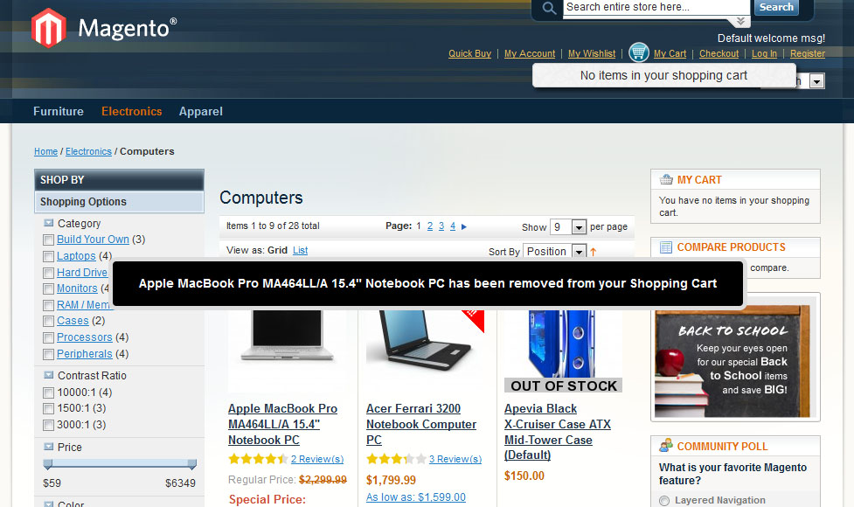Go to Electronics breadcrumb
Image resolution: width=854 pixels, height=507 pixels.
point(88,151)
